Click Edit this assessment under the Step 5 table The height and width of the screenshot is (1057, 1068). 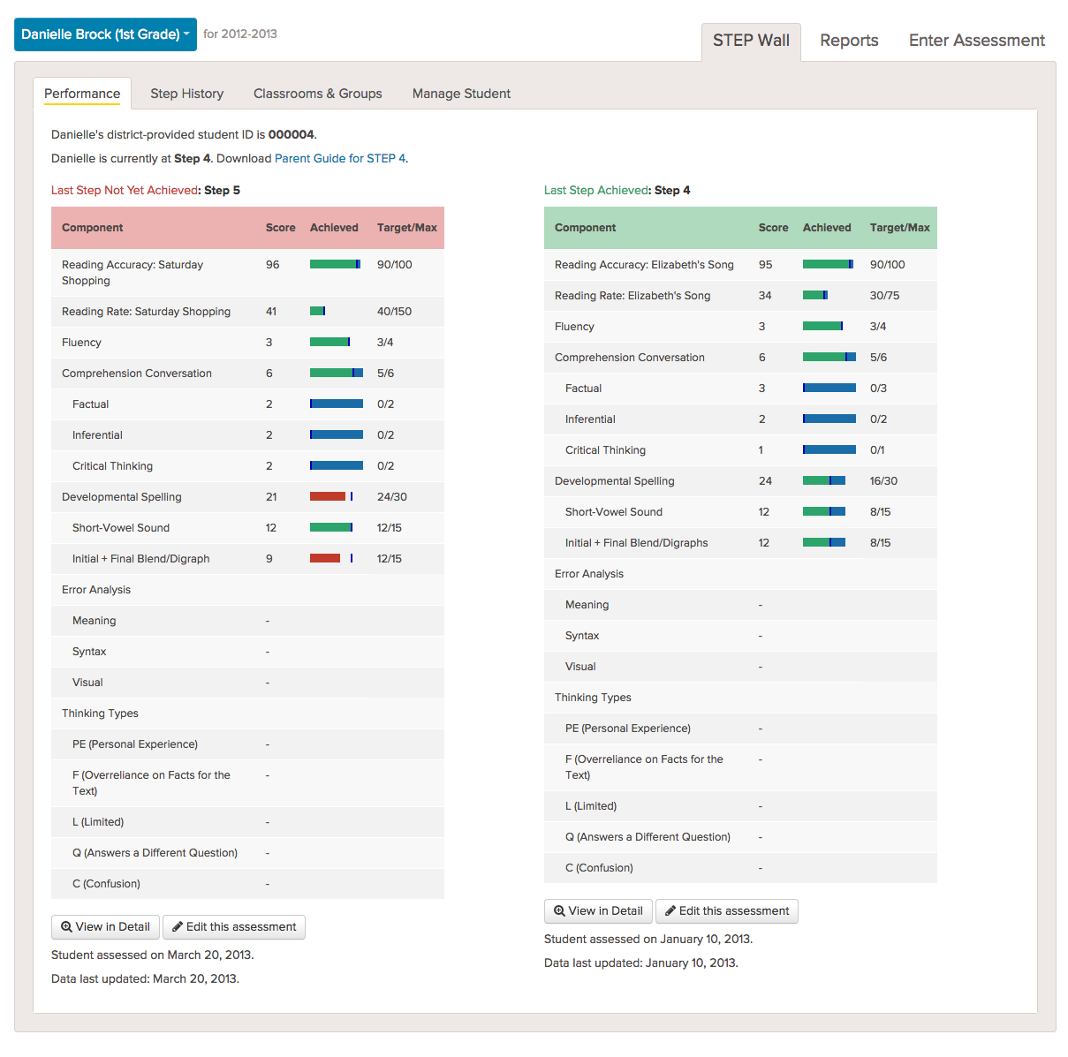234,927
